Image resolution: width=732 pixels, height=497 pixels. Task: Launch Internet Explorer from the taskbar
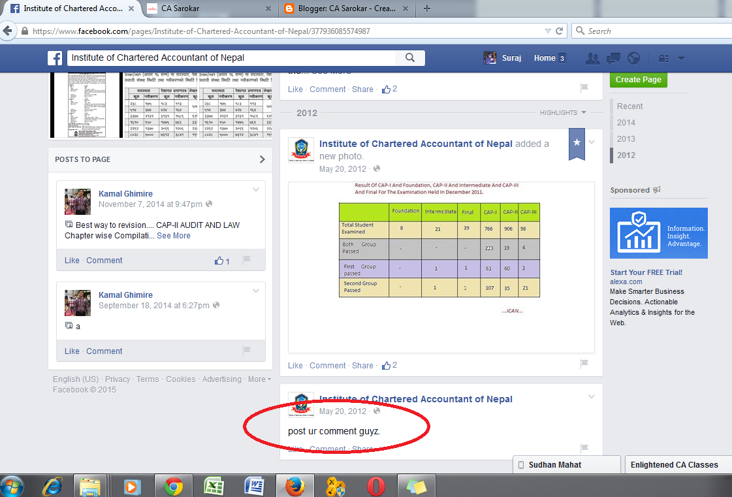tap(52, 487)
